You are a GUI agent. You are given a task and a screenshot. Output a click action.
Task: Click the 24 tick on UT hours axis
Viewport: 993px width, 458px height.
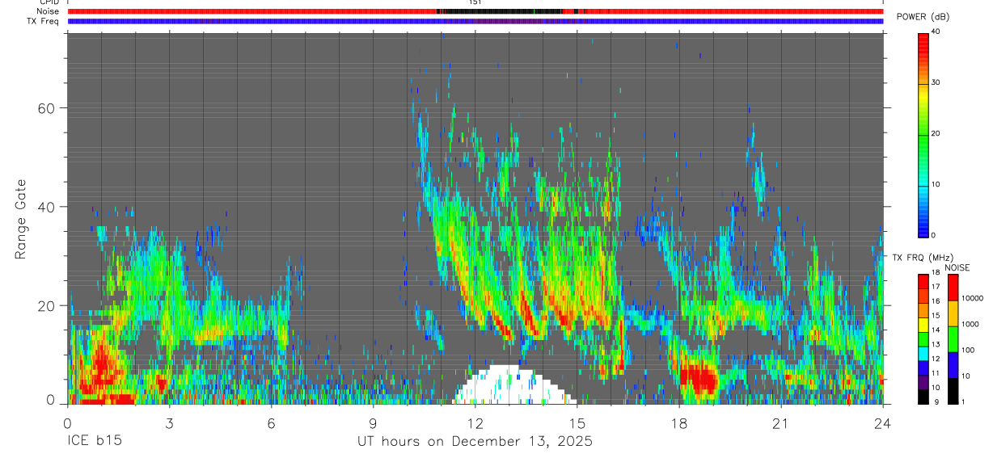coord(882,423)
